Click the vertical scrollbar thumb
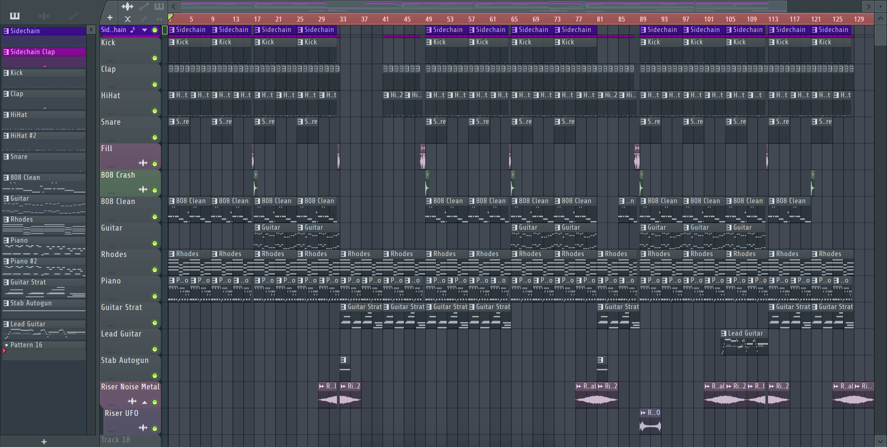887x447 pixels. coord(881,35)
